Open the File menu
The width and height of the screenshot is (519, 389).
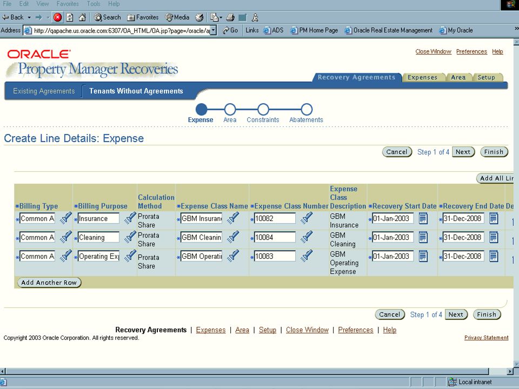(7, 4)
